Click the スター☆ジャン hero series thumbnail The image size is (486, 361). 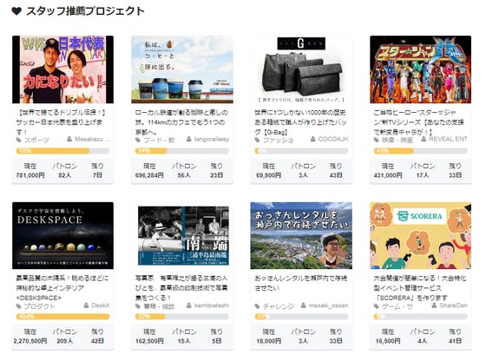pyautogui.click(x=421, y=69)
